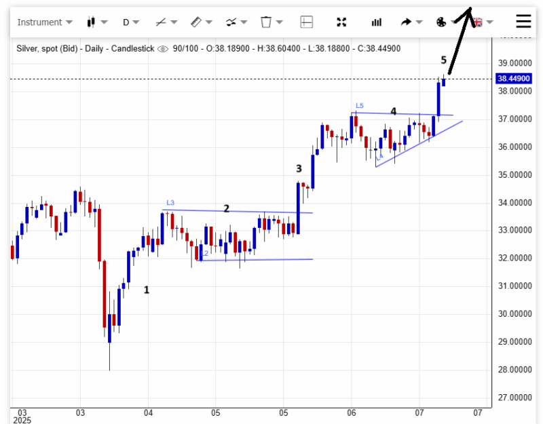
Task: Open the share arrow menu
Action: click(411, 22)
